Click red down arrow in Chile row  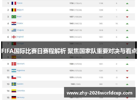click(127, 78)
